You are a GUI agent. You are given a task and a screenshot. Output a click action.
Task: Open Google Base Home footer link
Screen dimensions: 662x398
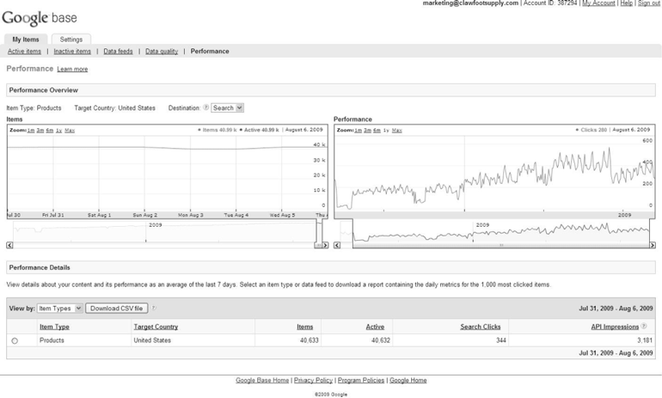[x=262, y=380]
